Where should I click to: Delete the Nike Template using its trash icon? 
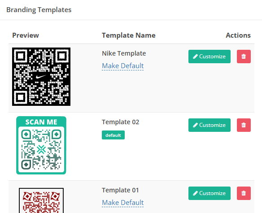click(244, 57)
